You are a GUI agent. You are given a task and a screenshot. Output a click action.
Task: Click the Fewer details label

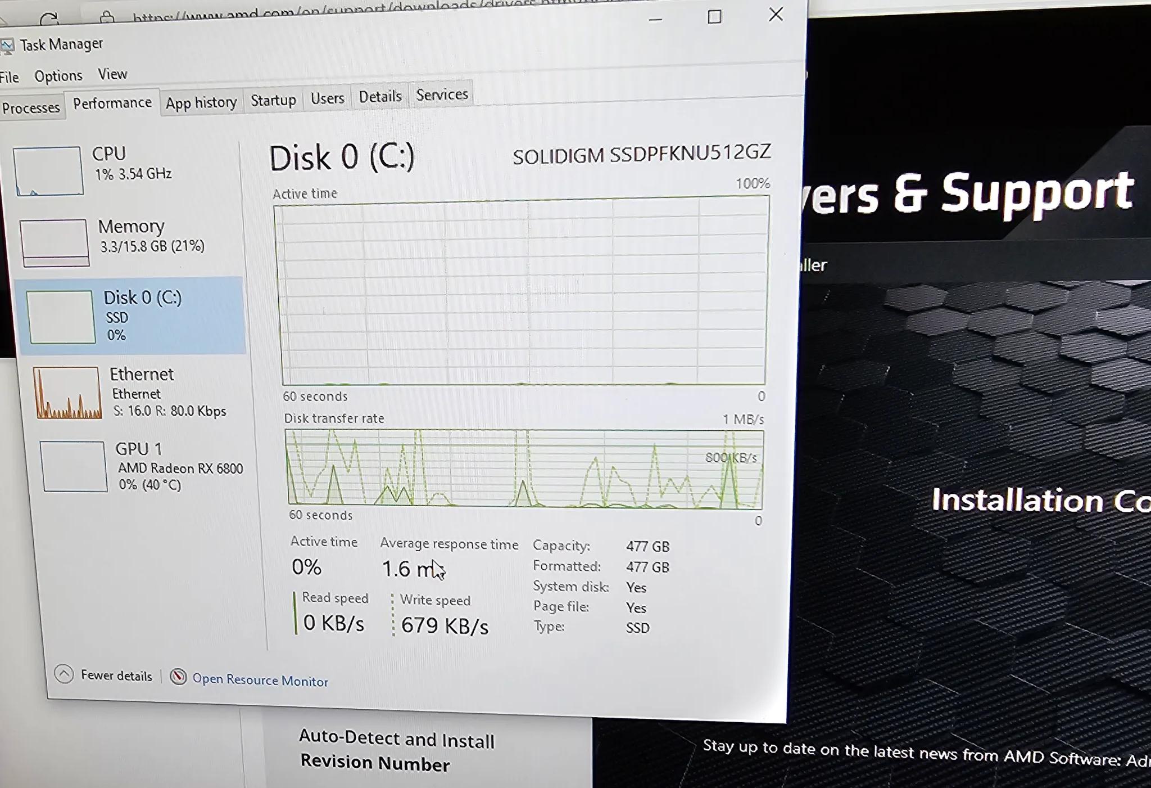[116, 676]
